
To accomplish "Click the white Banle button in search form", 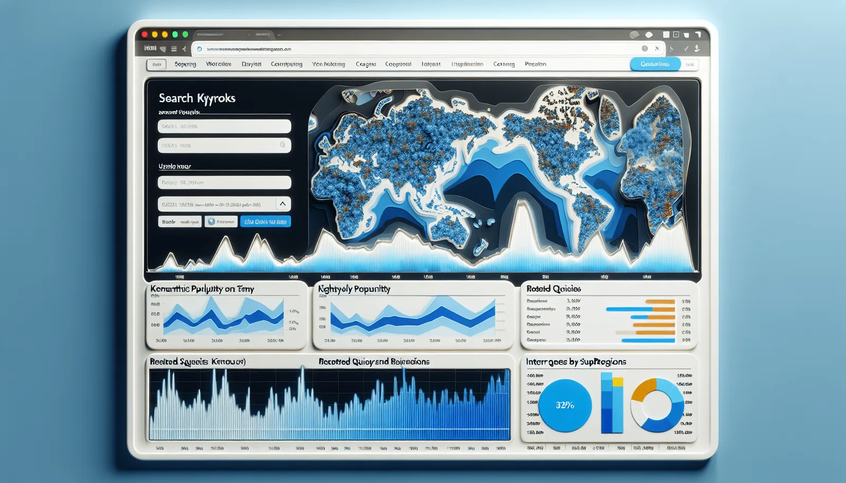I will click(180, 221).
